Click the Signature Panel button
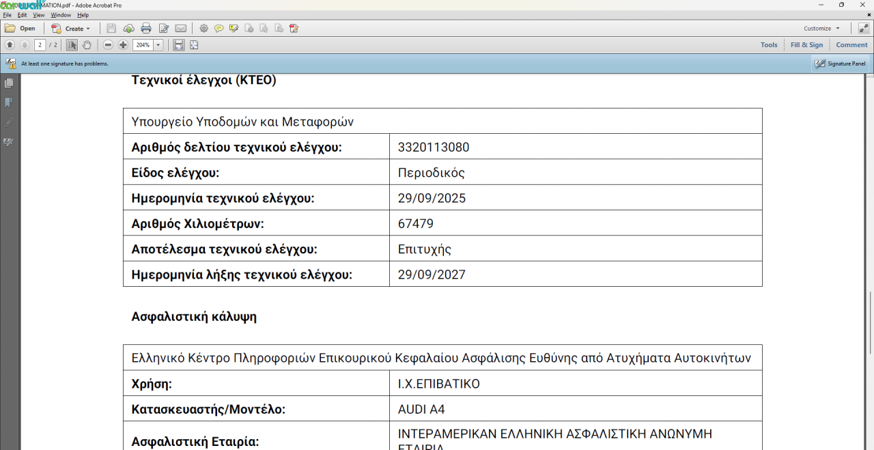The width and height of the screenshot is (874, 450). pos(840,64)
